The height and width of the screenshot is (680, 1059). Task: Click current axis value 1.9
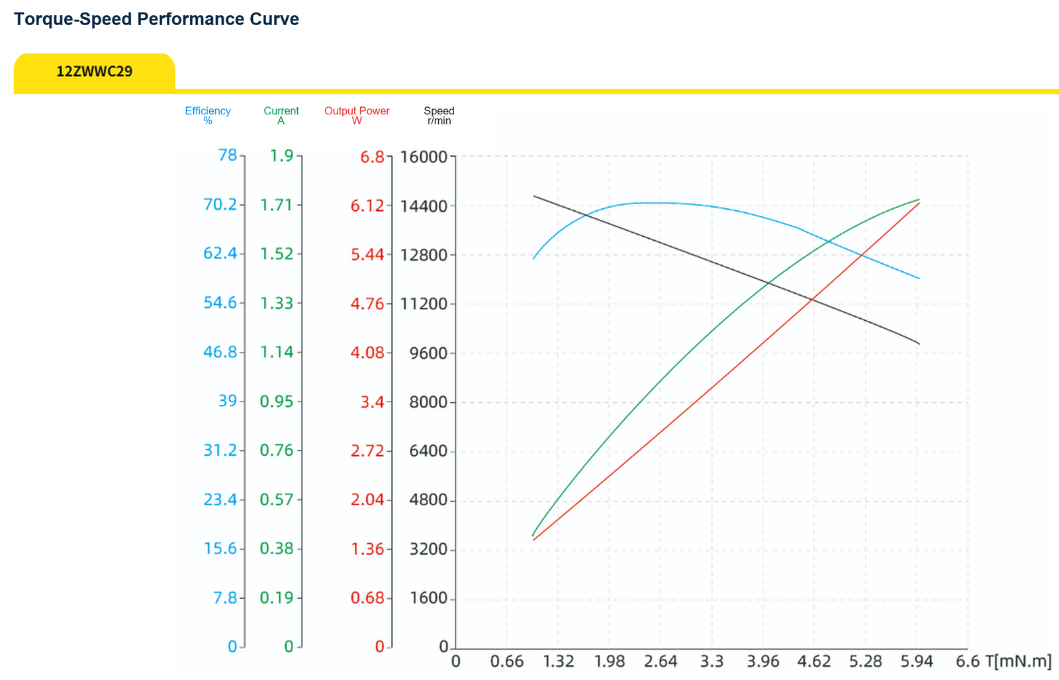point(281,155)
